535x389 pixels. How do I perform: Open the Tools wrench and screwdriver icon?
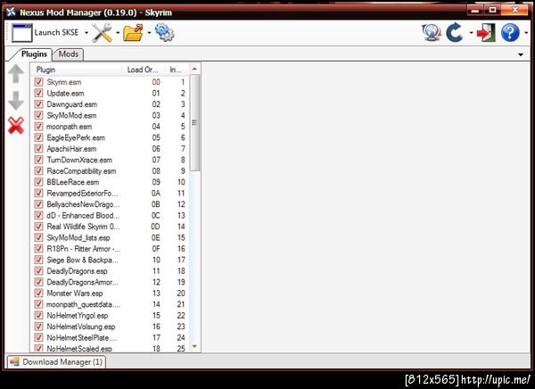tap(102, 33)
